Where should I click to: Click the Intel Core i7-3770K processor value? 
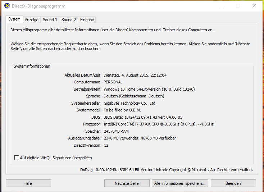click(x=159, y=124)
